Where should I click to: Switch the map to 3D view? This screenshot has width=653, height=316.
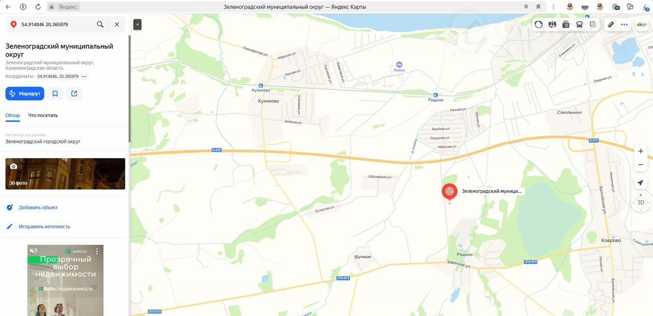coord(641,203)
